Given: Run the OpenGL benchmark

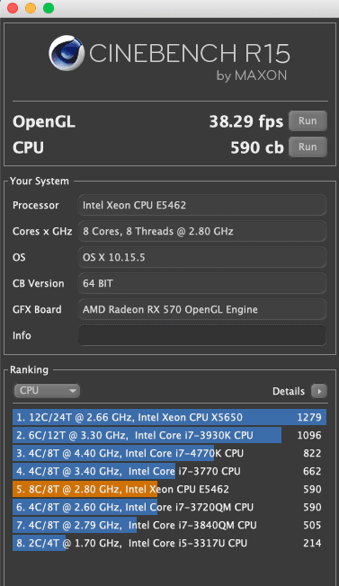Looking at the screenshot, I should pyautogui.click(x=308, y=121).
